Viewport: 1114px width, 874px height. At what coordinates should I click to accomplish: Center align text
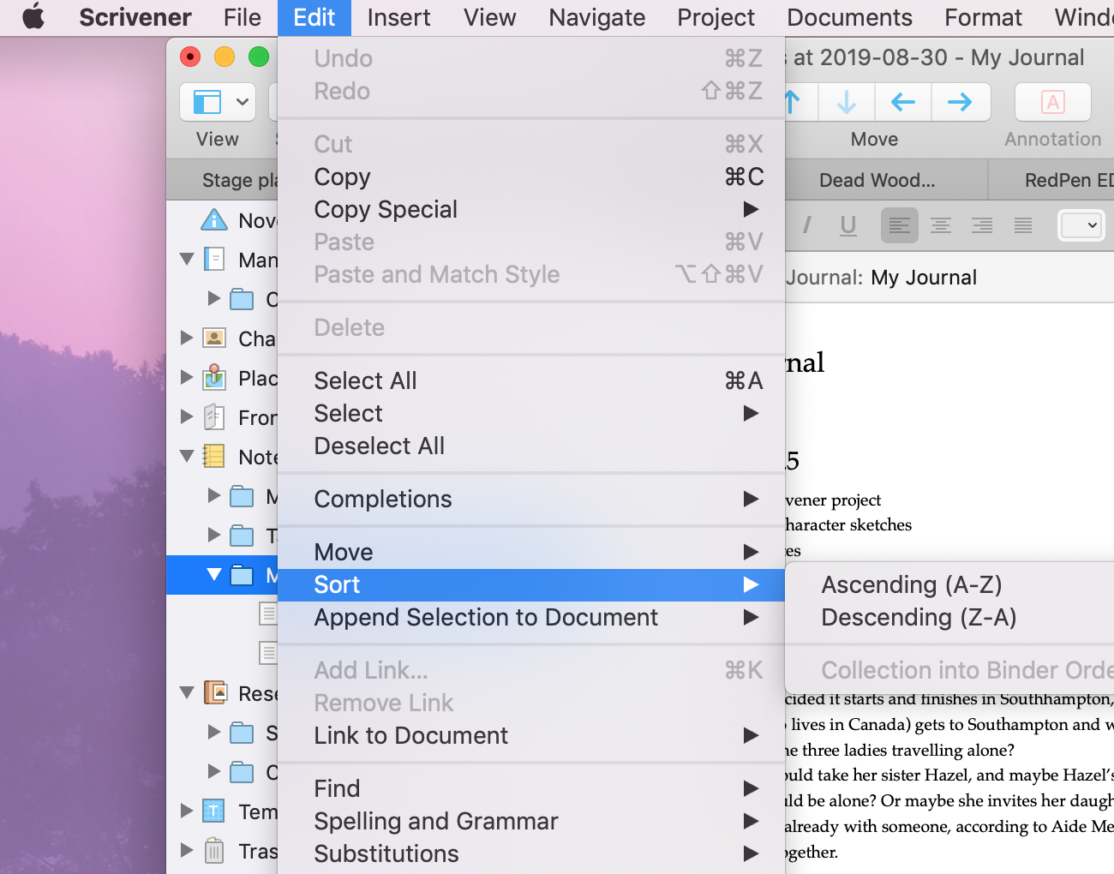pyautogui.click(x=941, y=225)
